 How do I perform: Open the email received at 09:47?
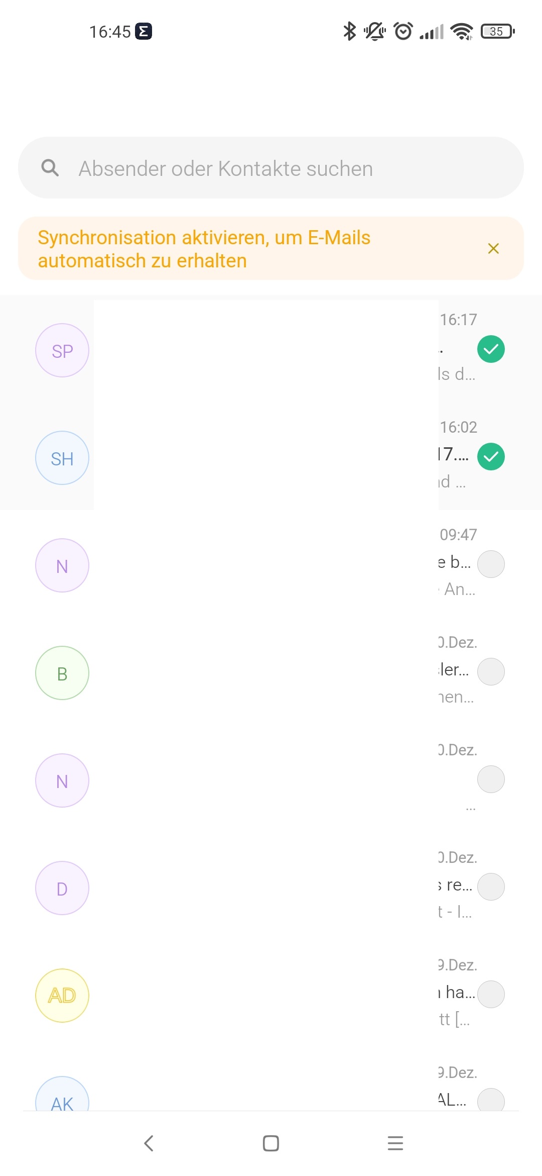[271, 564]
